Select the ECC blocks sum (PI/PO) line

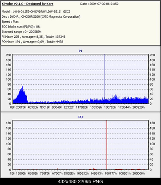click(21, 27)
